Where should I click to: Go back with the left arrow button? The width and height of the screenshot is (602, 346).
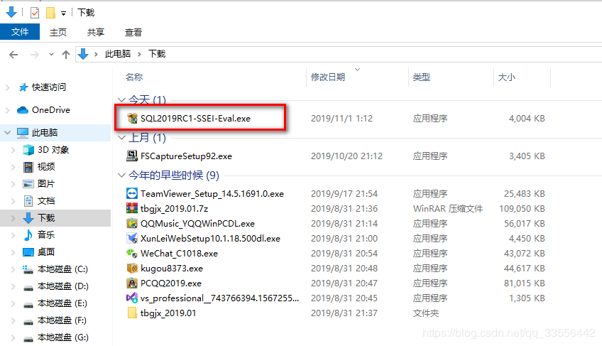click(13, 55)
